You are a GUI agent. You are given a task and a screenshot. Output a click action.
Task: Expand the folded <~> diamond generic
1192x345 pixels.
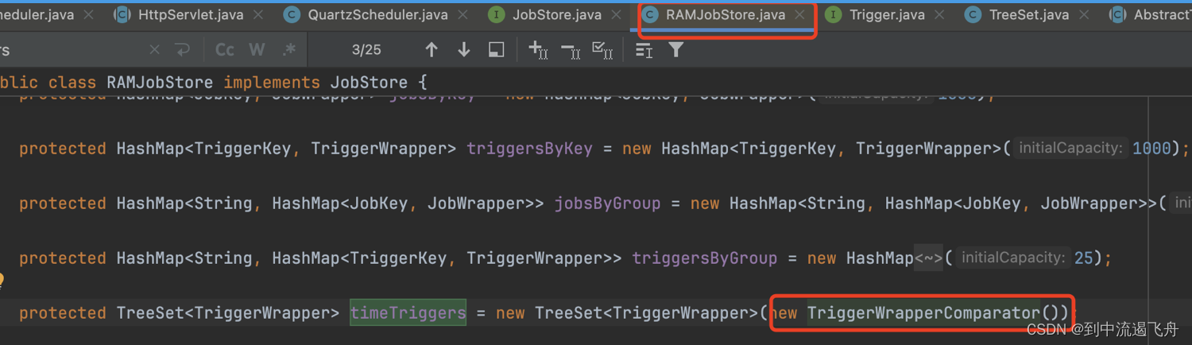pyautogui.click(x=928, y=258)
